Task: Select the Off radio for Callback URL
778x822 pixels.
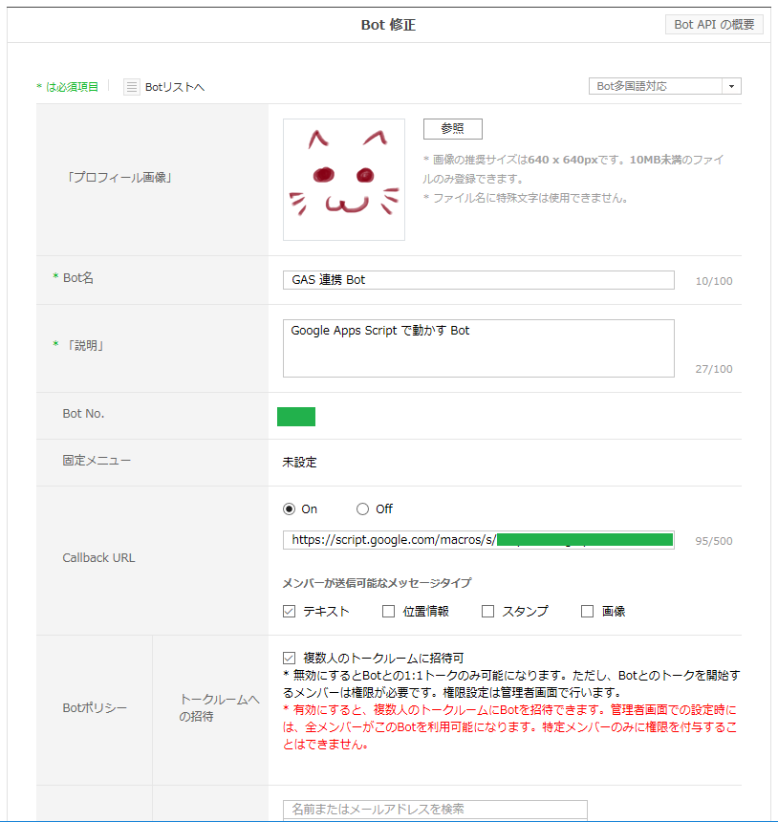Action: pos(360,508)
